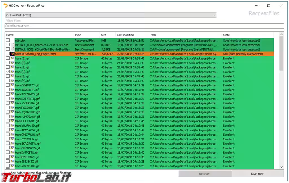Viewport: 289px width, 183px height.
Task: Click the image icon beside transUDLY398C.gif
Action: coord(12,121)
